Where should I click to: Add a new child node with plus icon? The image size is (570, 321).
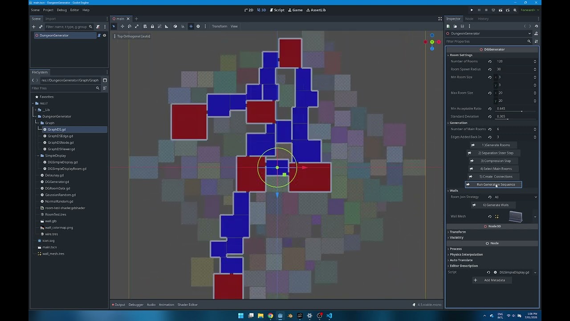[x=34, y=27]
